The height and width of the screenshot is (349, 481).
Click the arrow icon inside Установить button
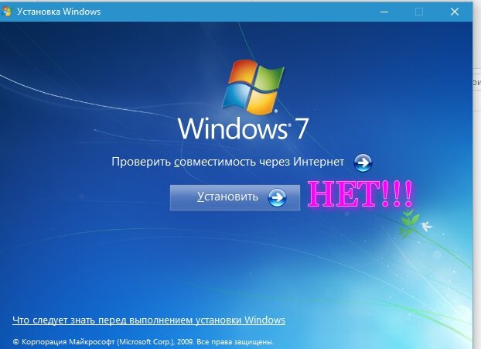[277, 197]
